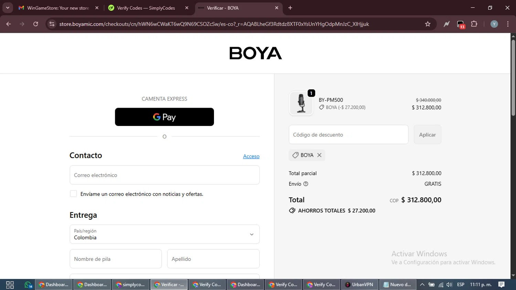Click the BY-PM500 microphone thumbnail
The width and height of the screenshot is (516, 290).
(x=301, y=103)
